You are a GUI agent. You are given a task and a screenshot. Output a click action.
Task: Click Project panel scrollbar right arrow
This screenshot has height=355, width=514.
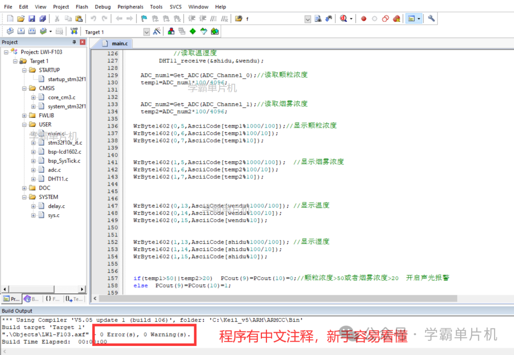pyautogui.click(x=82, y=289)
